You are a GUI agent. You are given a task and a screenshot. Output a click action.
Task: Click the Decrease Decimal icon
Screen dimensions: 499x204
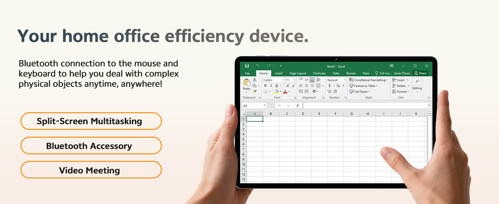[x=335, y=91]
